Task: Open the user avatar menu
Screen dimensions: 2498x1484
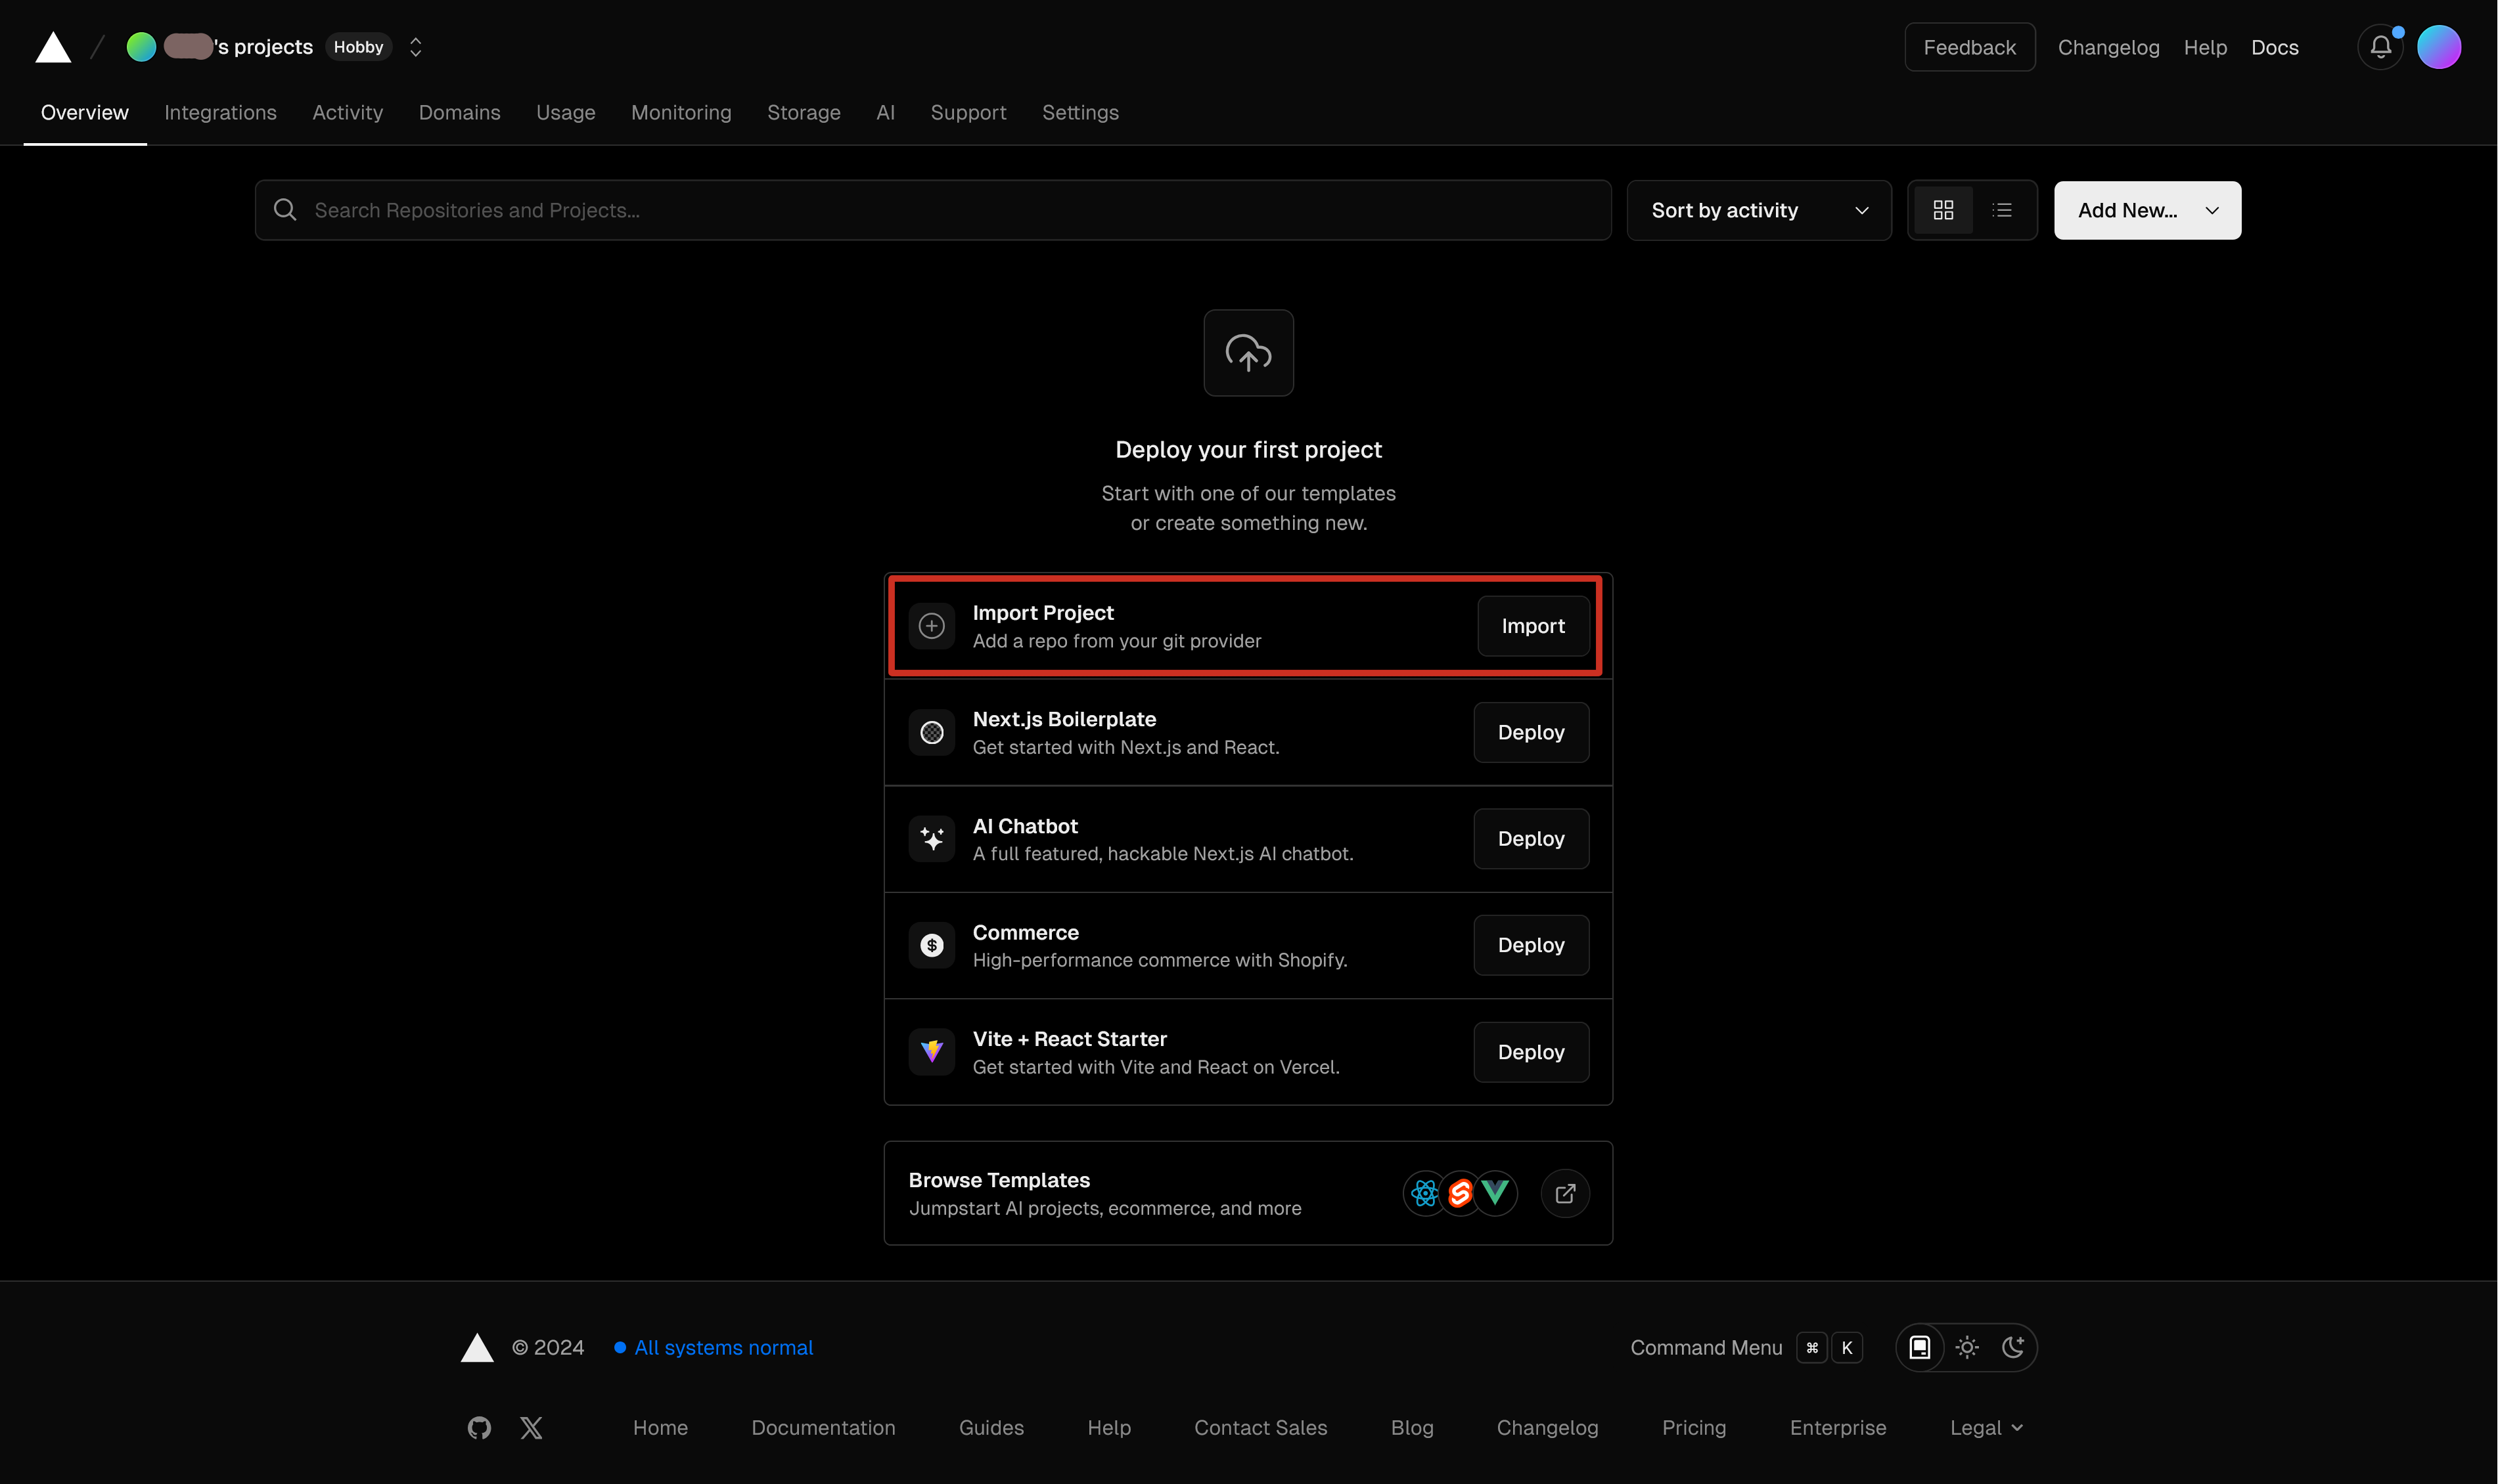Action: click(x=2438, y=47)
